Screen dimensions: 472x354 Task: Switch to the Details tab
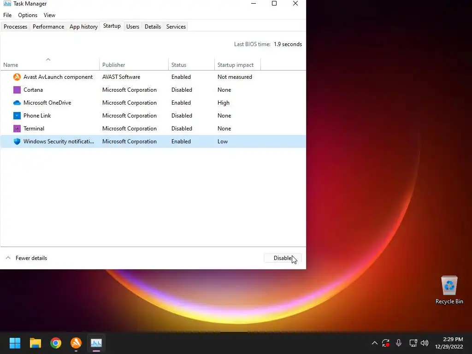tap(153, 26)
